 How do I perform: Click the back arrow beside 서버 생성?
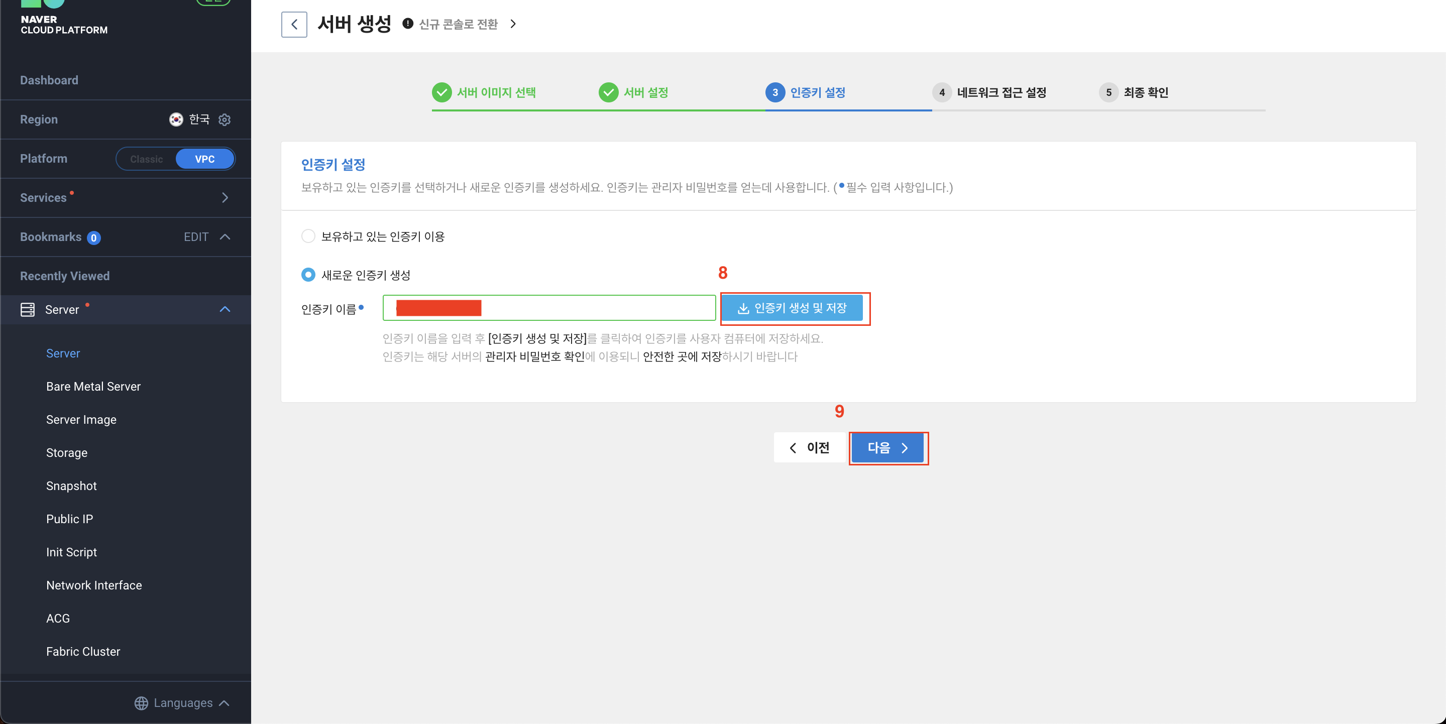point(294,24)
